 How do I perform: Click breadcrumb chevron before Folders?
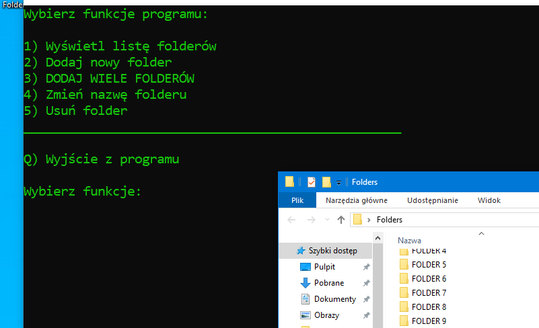coord(369,220)
